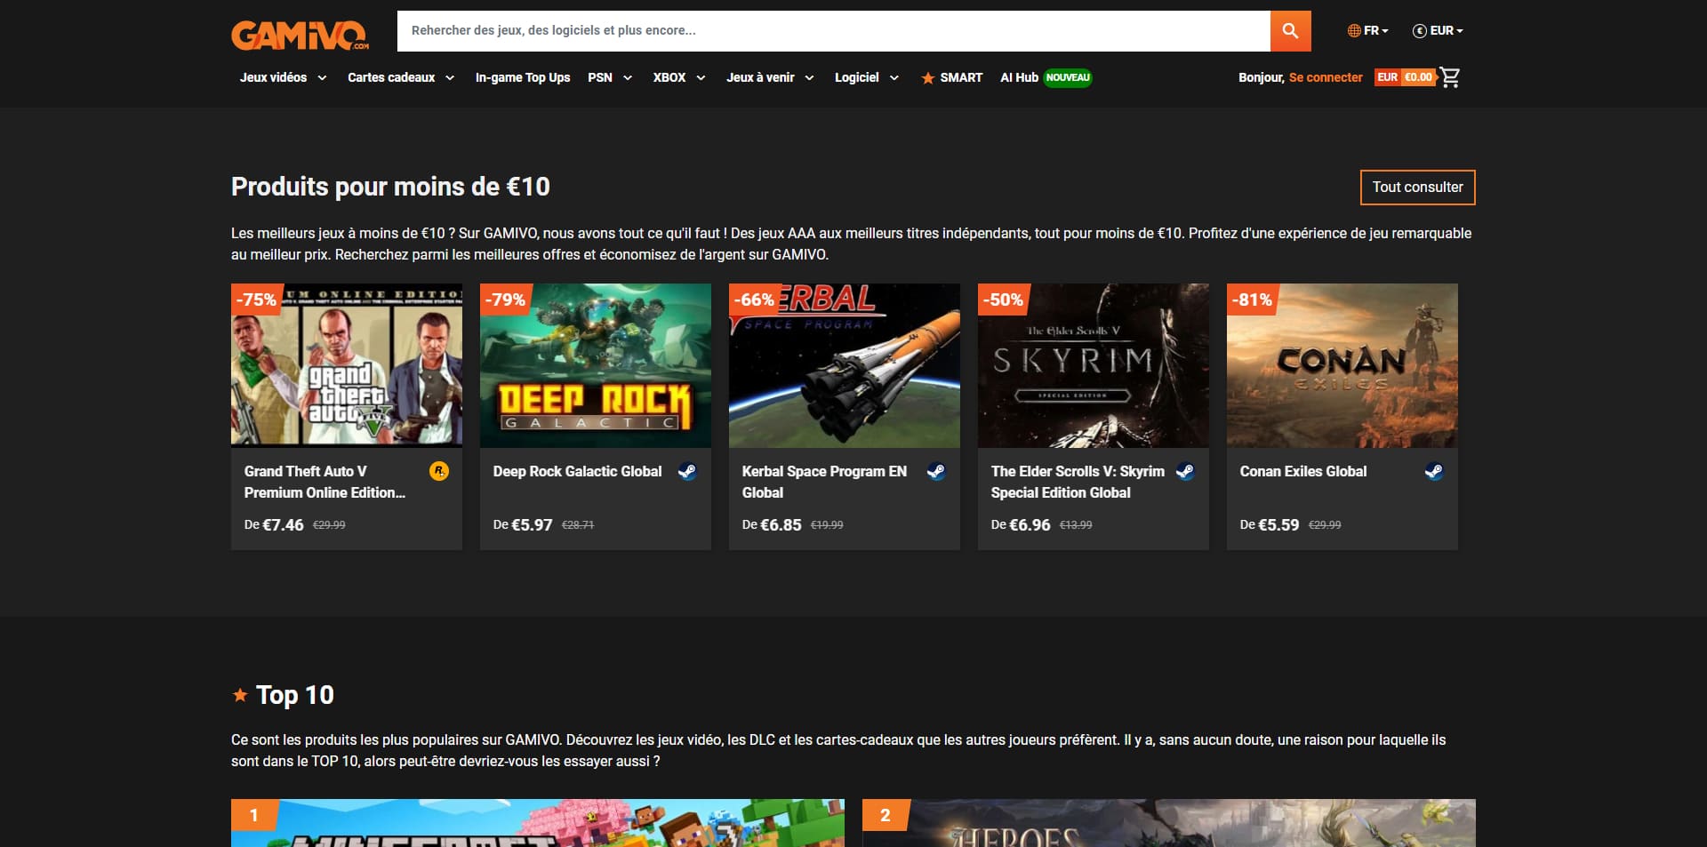The height and width of the screenshot is (847, 1707).
Task: Open In-game Top Ups menu item
Action: coord(523,77)
